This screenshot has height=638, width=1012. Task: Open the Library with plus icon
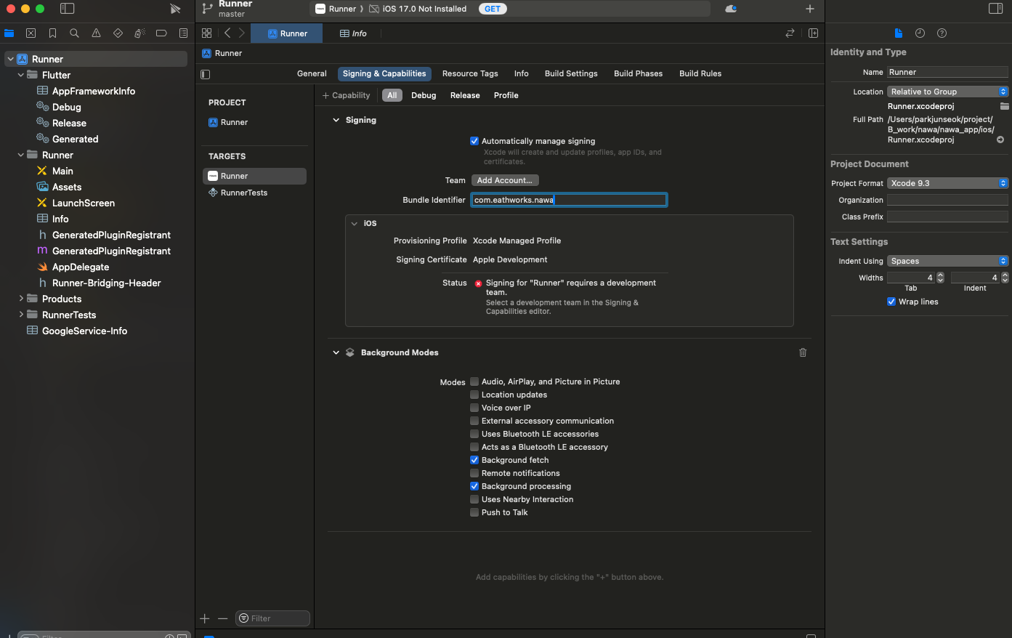(810, 9)
